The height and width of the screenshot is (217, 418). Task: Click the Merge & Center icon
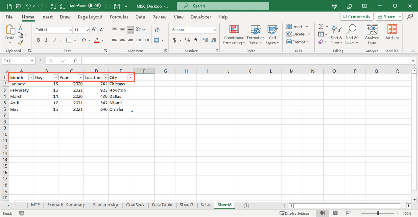click(156, 40)
